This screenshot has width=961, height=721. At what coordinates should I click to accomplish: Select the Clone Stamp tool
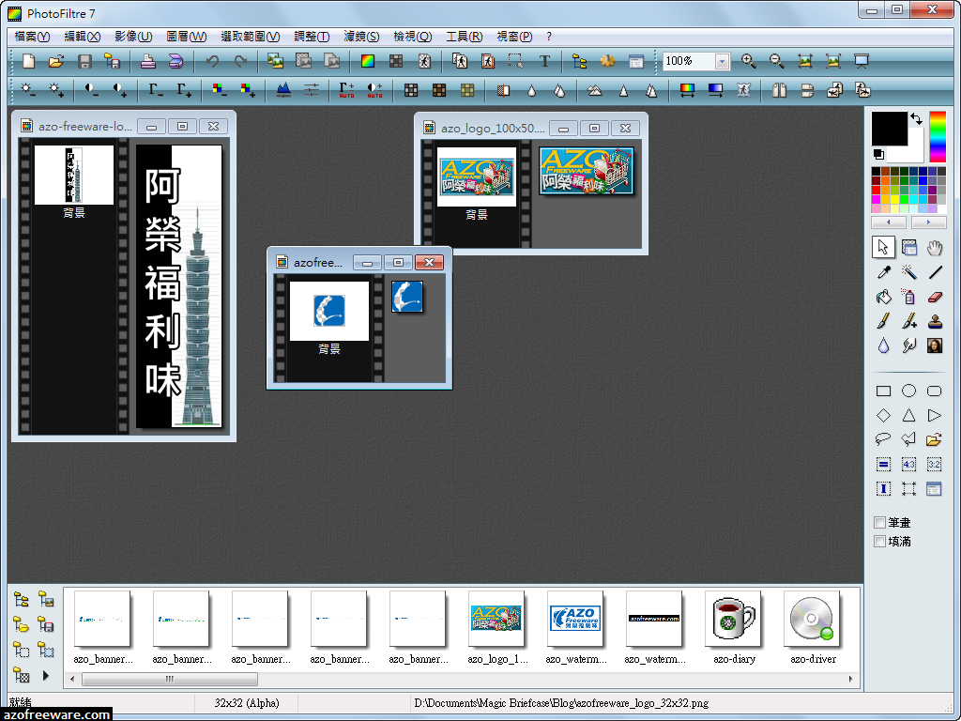(935, 320)
